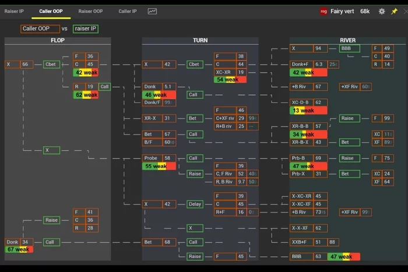Click the '67 weak' bar under Donk

[19, 249]
